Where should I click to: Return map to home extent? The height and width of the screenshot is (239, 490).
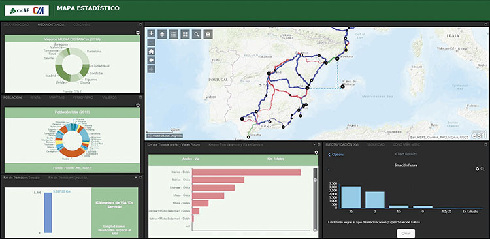[x=151, y=51]
